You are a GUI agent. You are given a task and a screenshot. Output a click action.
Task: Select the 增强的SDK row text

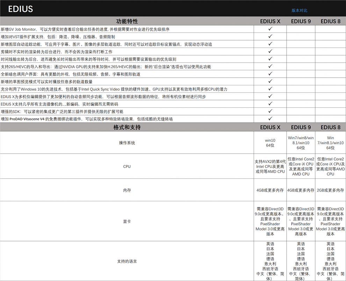(62, 112)
